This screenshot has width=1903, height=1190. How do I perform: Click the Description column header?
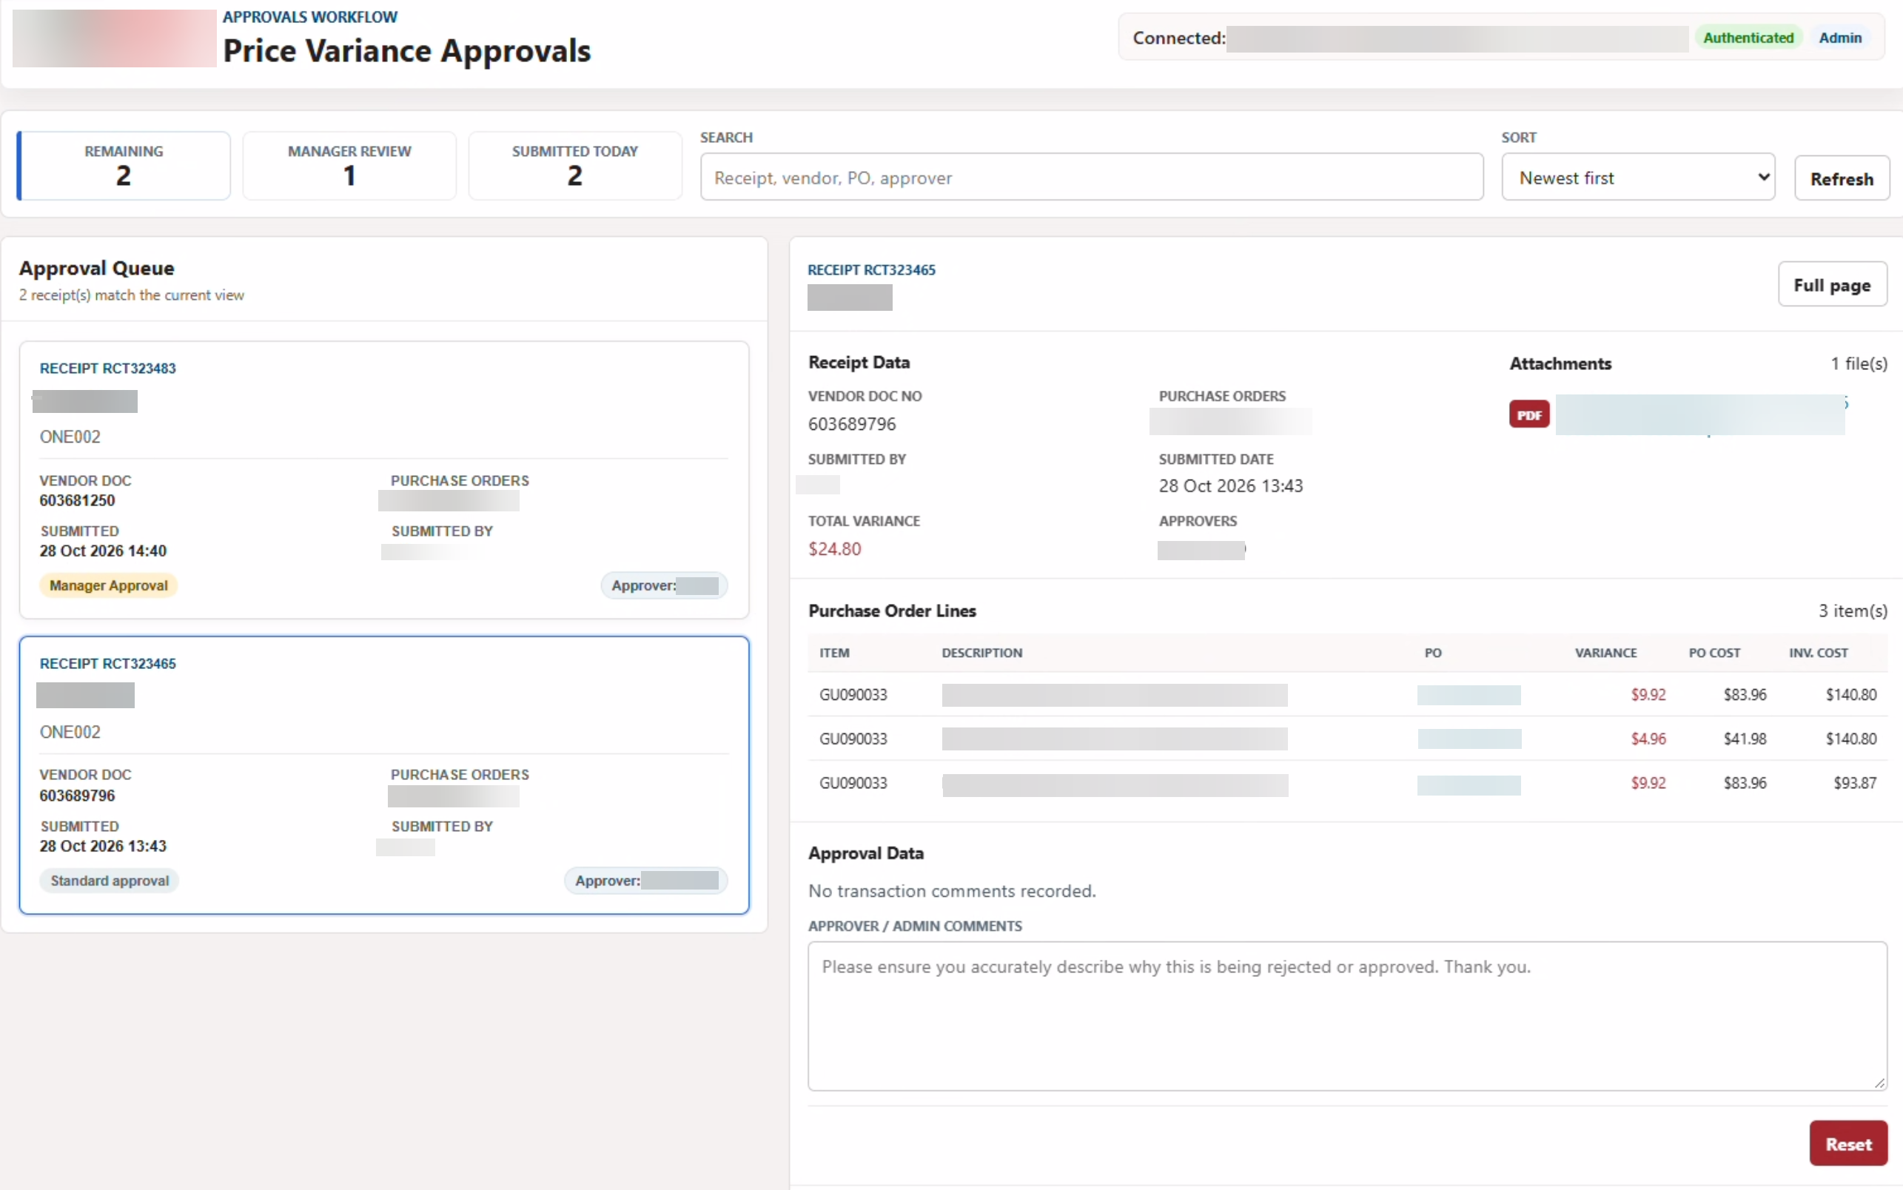click(x=981, y=653)
